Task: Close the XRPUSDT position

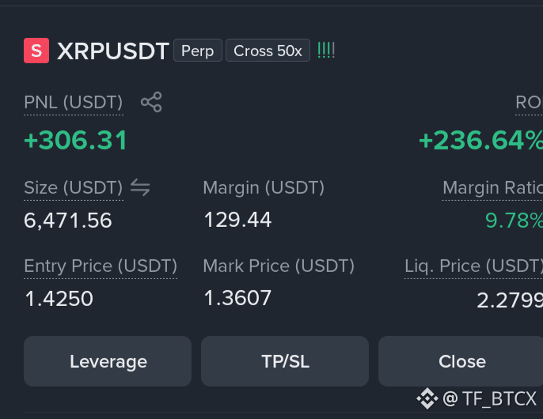Action: pos(461,361)
